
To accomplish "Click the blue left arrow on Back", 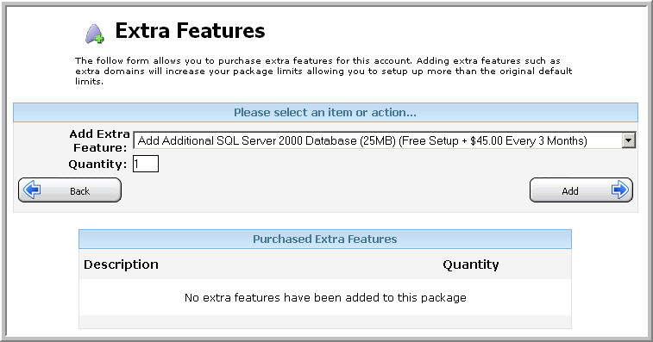I will tap(32, 190).
